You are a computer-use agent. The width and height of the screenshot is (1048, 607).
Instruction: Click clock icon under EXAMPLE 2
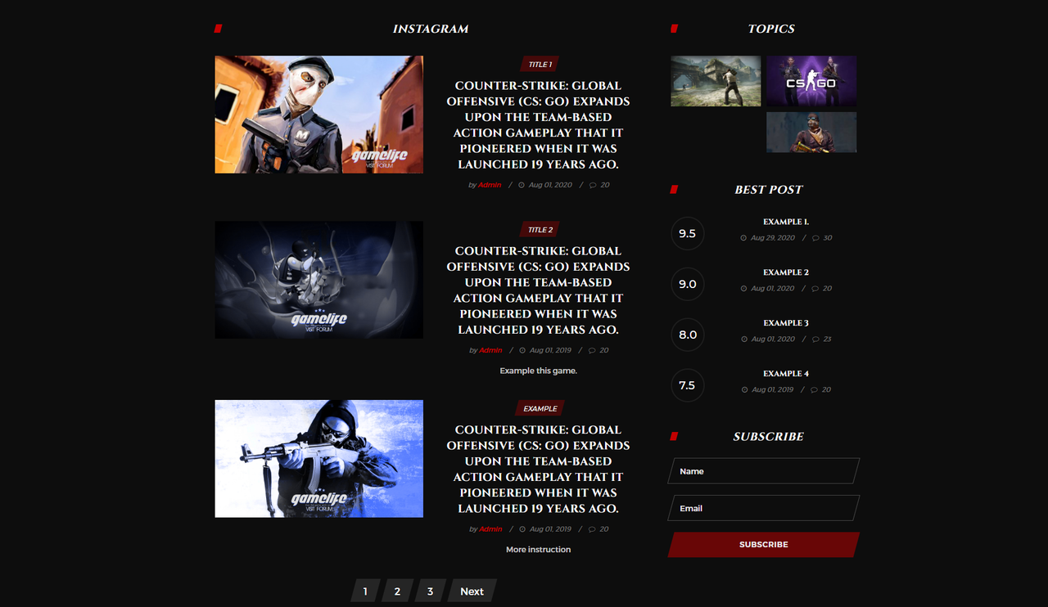[743, 289]
